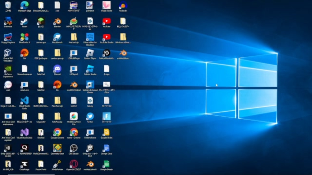Open Visual Studio 2022 shortcut
This screenshot has width=312, height=175.
(24, 132)
